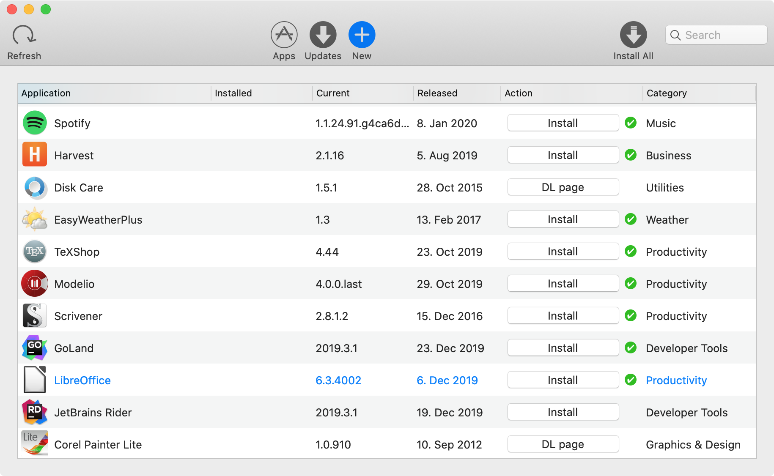Viewport: 774px width, 476px height.
Task: Select the Scrivener app icon
Action: click(35, 316)
